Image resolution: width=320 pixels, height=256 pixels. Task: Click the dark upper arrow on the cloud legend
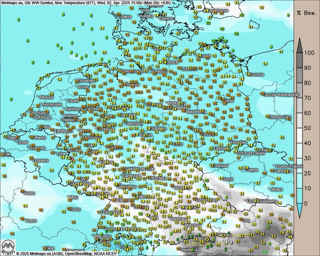(300, 45)
